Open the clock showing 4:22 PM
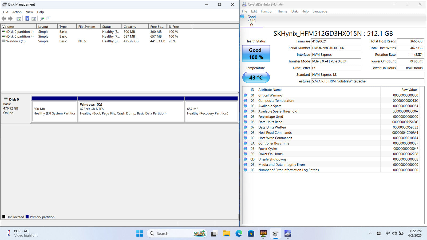 [415, 233]
